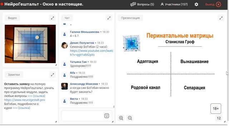This screenshot has width=229, height=129.
Task: Click the name Денис Полуэктов in chat
Action: [x=82, y=43]
